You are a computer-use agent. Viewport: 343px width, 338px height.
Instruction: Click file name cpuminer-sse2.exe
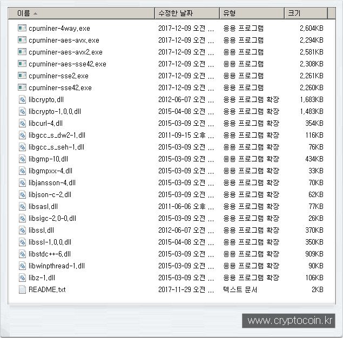point(58,76)
